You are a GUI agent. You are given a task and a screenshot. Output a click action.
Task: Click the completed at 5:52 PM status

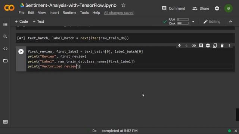(119, 131)
